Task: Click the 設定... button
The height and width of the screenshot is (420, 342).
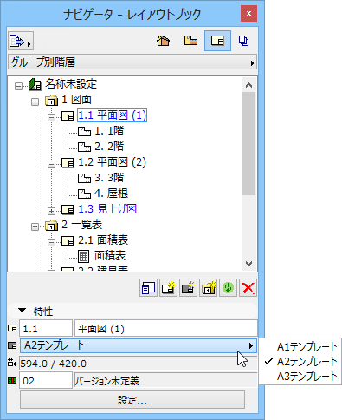Action: [x=132, y=400]
